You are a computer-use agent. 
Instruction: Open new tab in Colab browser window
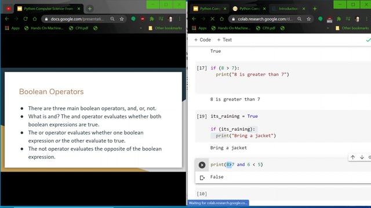point(315,9)
